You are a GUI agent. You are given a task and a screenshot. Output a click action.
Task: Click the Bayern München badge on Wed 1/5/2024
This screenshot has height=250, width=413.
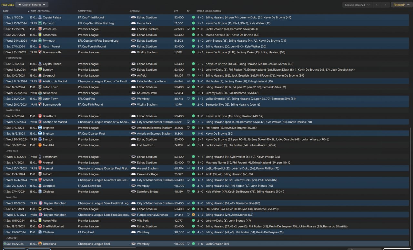[x=40, y=203]
